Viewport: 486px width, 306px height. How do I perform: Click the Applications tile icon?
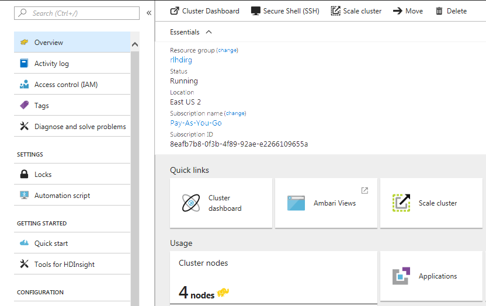click(x=401, y=276)
